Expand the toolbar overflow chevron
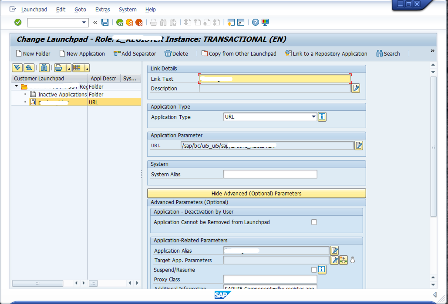 click(432, 51)
